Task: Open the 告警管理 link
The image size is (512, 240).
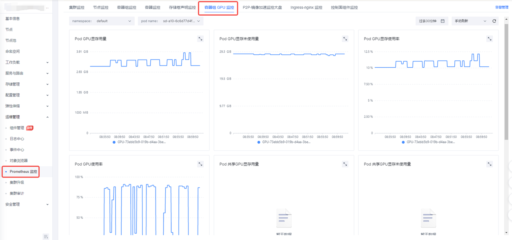Action: tap(502, 8)
